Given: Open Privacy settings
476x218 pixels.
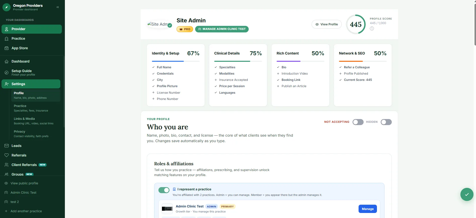Looking at the screenshot, I should pyautogui.click(x=36, y=134).
